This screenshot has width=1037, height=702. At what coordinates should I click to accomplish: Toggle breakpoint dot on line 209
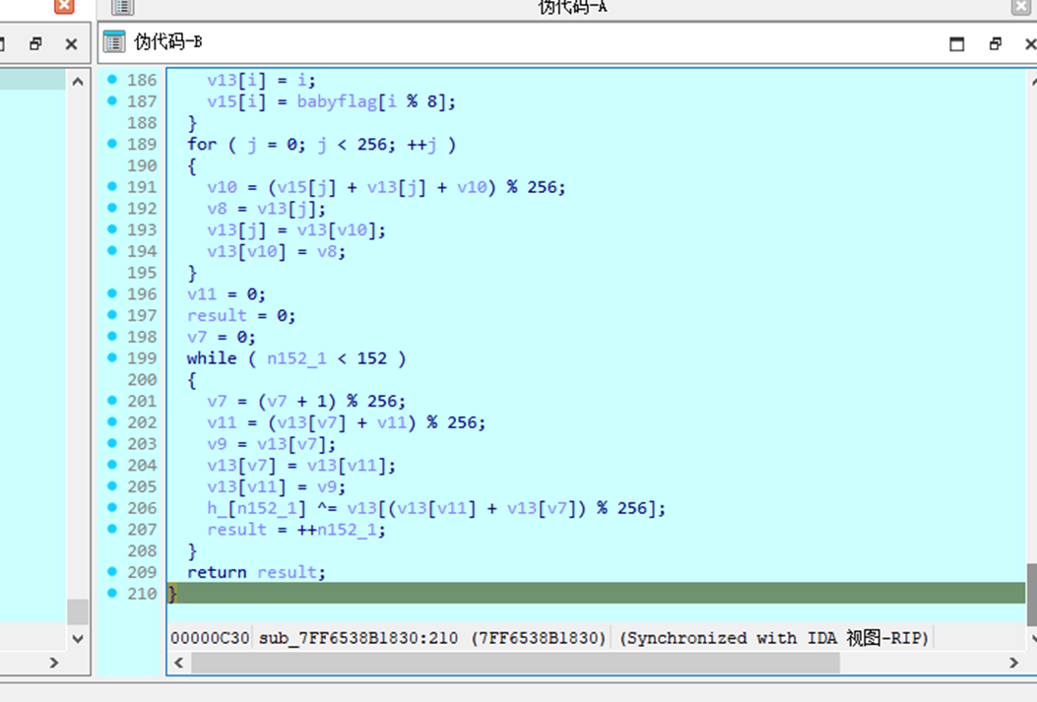pos(112,571)
